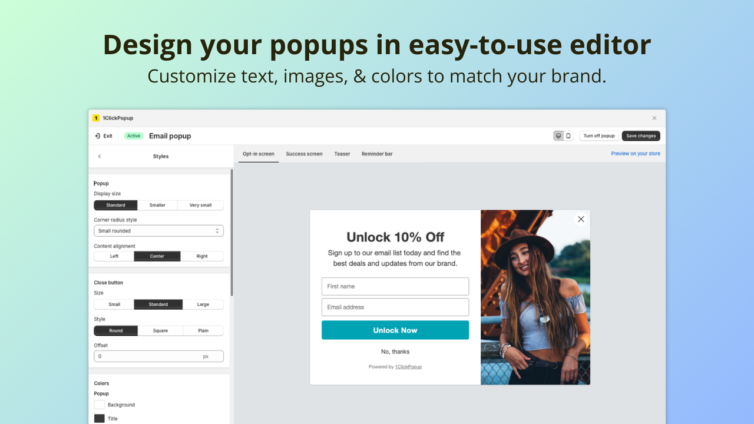Click the Exit arrow icon
This screenshot has height=424, width=754.
(99, 135)
